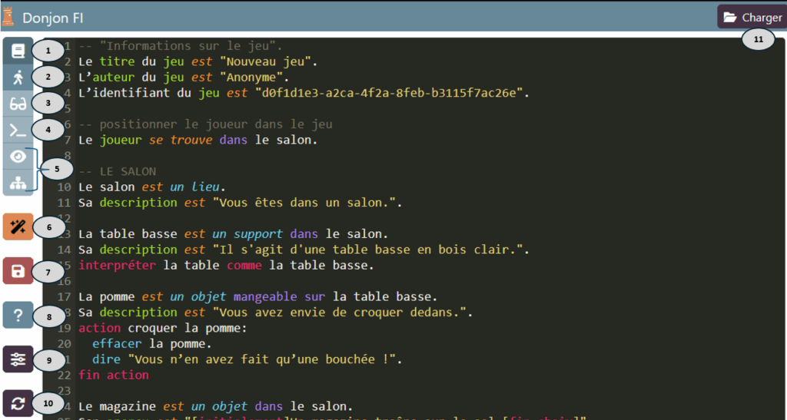
Task: Click the "fin action" line in editor
Action: point(113,375)
